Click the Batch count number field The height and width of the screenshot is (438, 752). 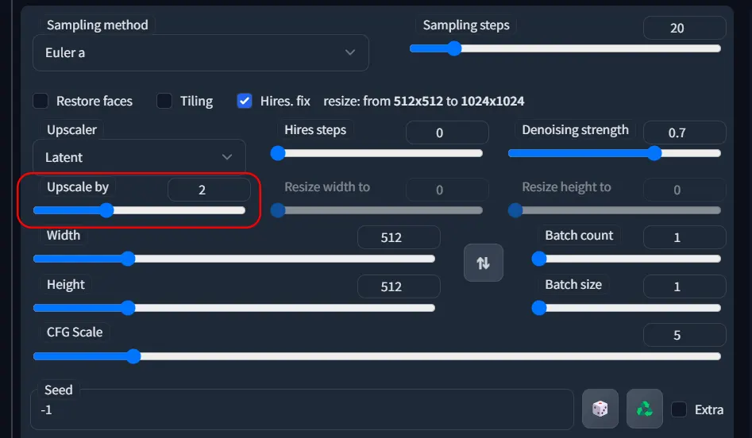[x=685, y=237]
